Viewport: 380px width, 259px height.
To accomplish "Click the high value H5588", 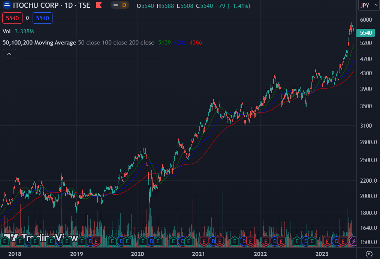I will pos(165,6).
